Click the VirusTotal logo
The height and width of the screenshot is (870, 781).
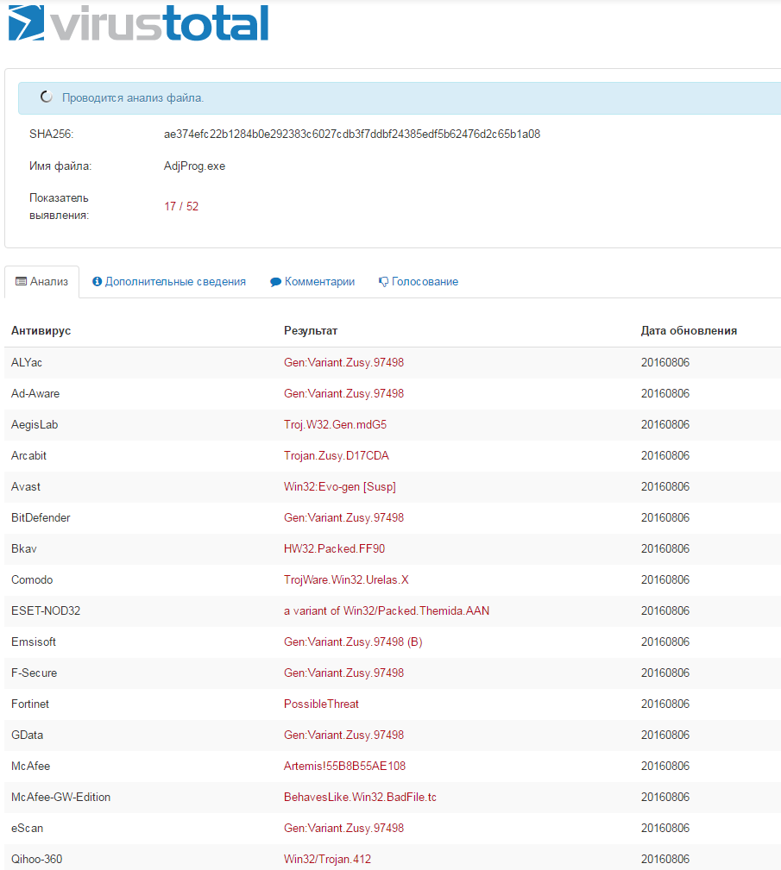click(138, 22)
